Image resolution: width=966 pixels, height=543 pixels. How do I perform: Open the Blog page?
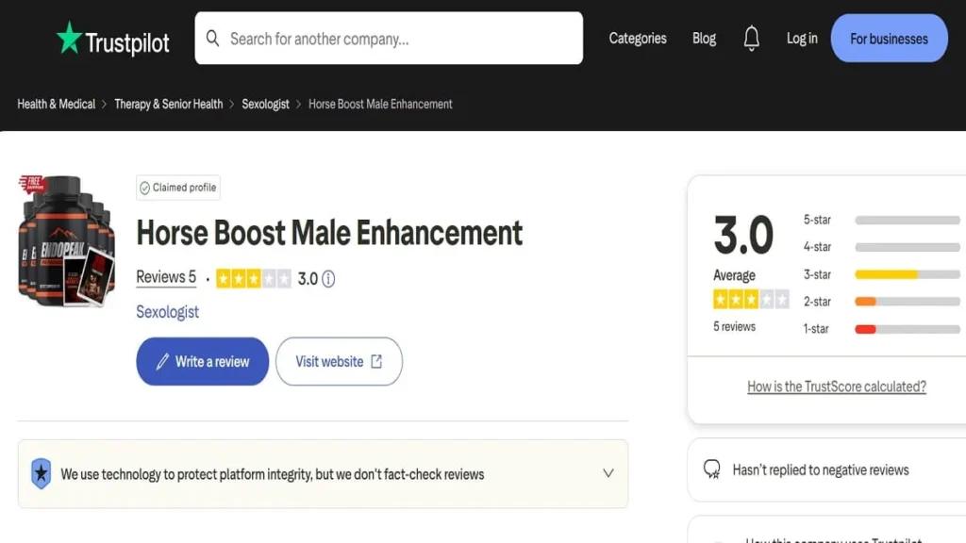click(x=704, y=38)
